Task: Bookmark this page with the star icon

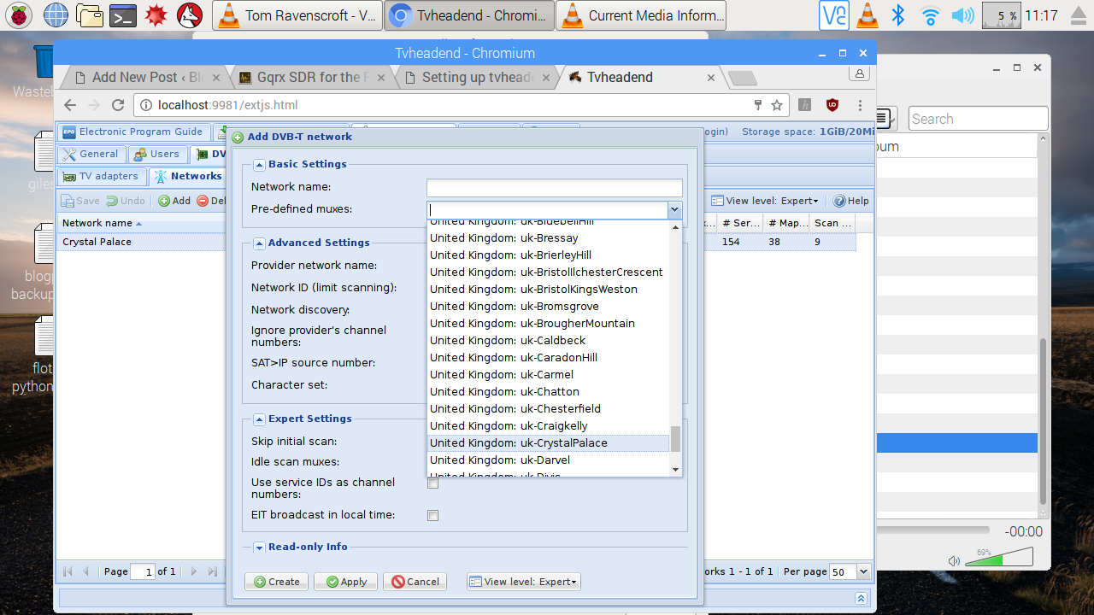Action: point(777,105)
